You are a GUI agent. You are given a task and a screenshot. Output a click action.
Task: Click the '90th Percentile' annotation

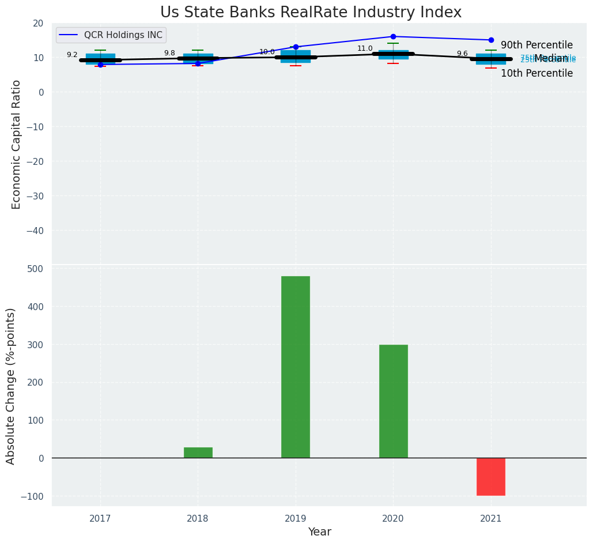pyautogui.click(x=537, y=45)
